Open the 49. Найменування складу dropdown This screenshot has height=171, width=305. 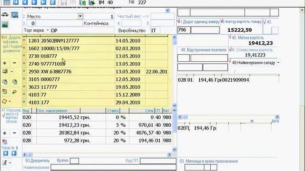(x=278, y=62)
